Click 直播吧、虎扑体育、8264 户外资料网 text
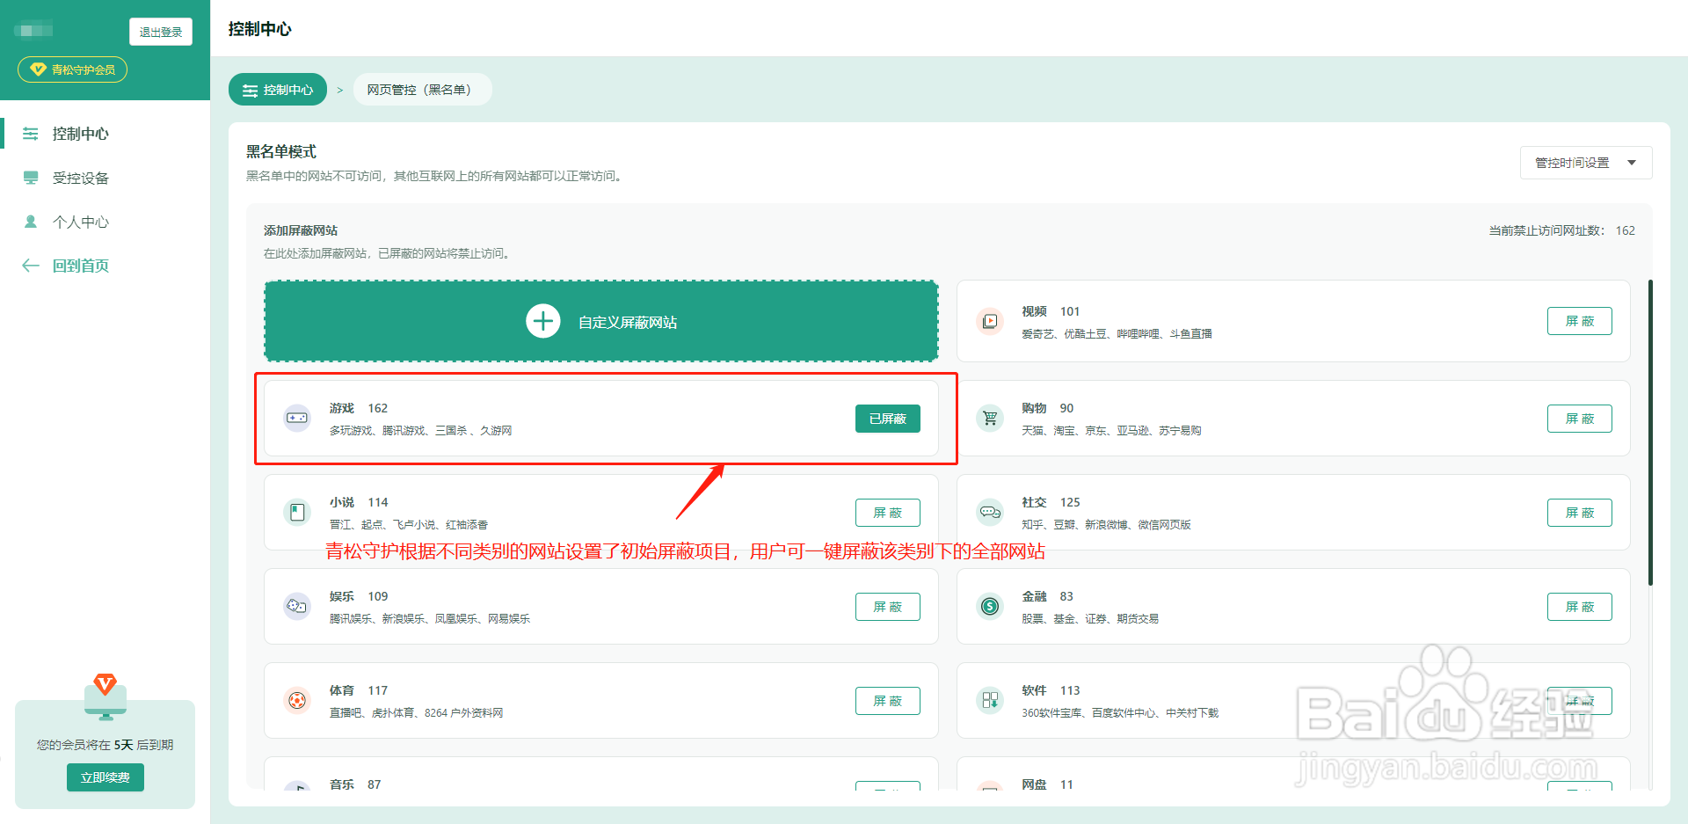Image resolution: width=1688 pixels, height=824 pixels. (x=416, y=712)
